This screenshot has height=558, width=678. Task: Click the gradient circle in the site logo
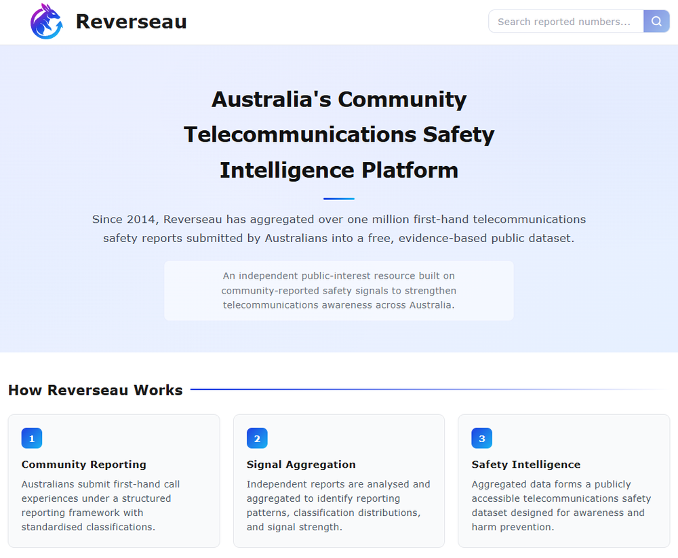point(46,21)
